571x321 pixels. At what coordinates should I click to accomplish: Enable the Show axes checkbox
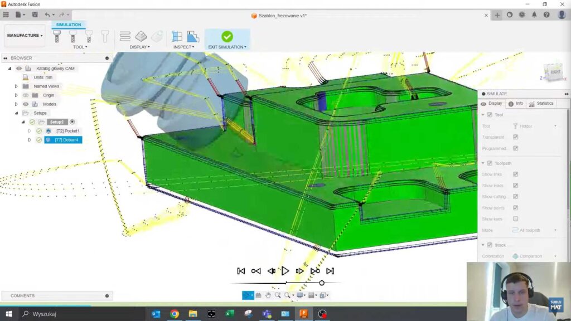tap(515, 219)
